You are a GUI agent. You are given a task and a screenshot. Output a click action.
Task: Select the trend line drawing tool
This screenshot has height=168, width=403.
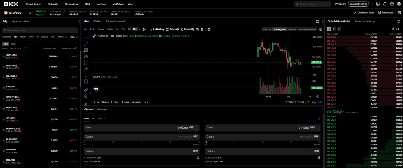(86, 43)
